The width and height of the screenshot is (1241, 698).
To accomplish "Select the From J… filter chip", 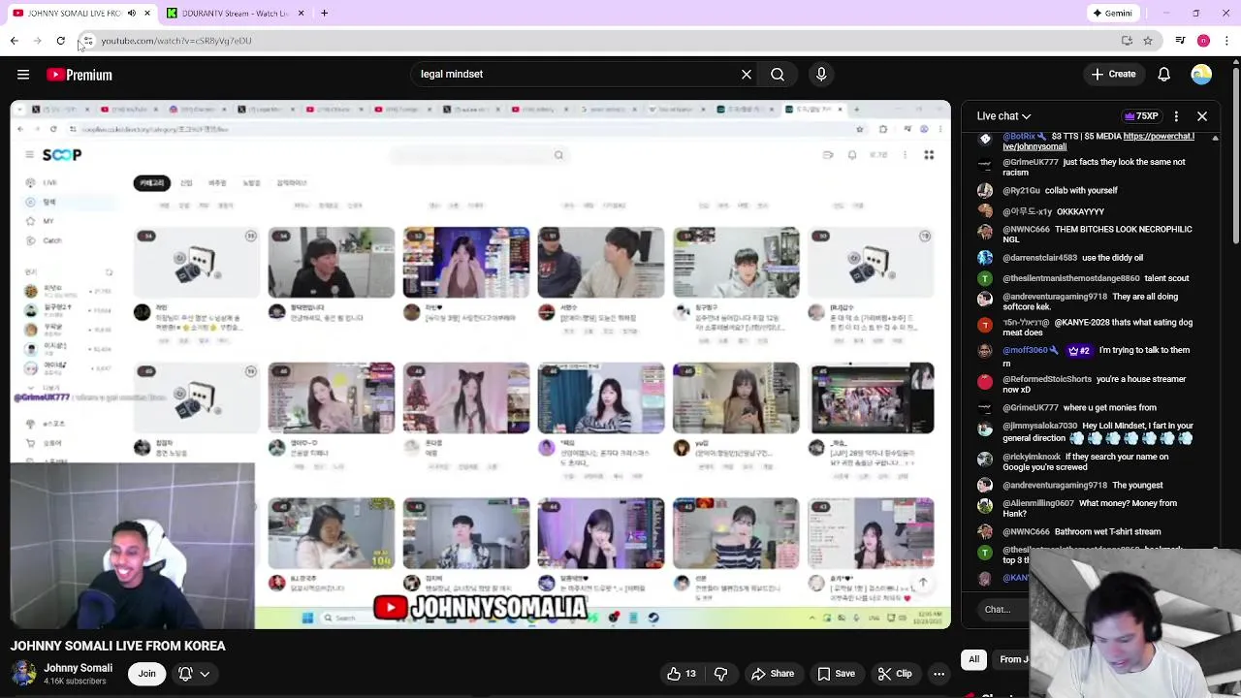I will pyautogui.click(x=1012, y=659).
